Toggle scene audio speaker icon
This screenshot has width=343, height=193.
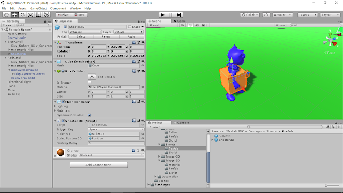197,25
